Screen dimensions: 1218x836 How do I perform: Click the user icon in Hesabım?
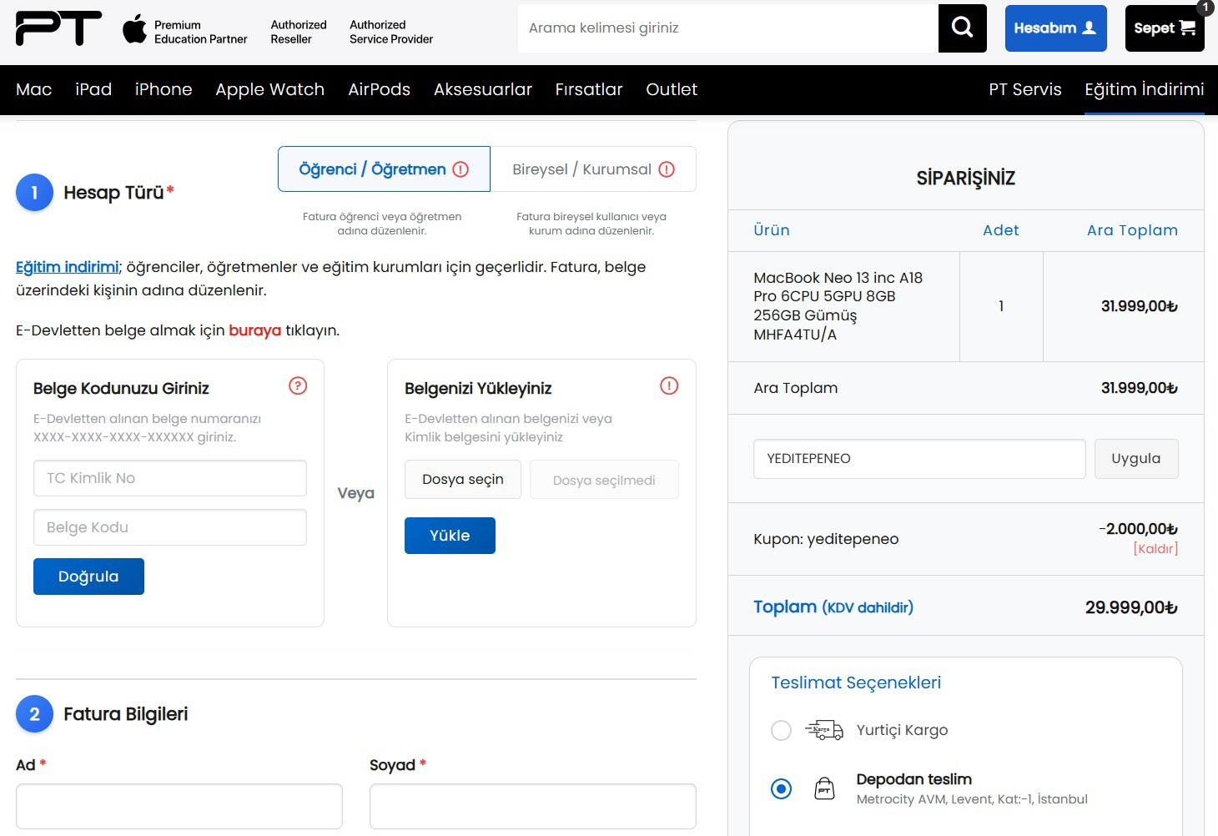click(1089, 28)
